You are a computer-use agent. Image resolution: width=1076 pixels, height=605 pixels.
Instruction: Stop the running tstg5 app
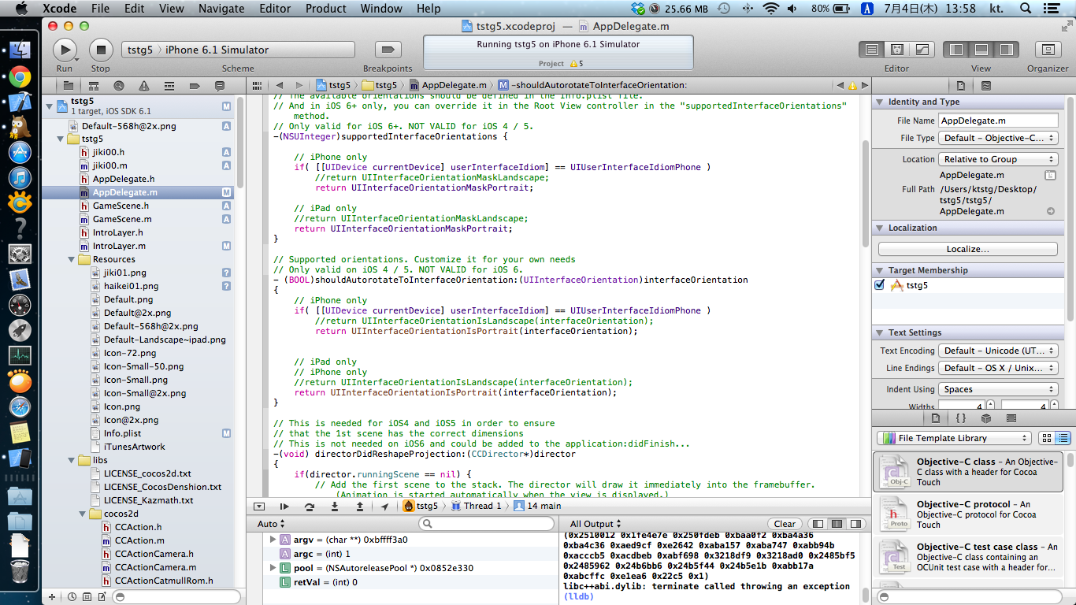coord(101,50)
